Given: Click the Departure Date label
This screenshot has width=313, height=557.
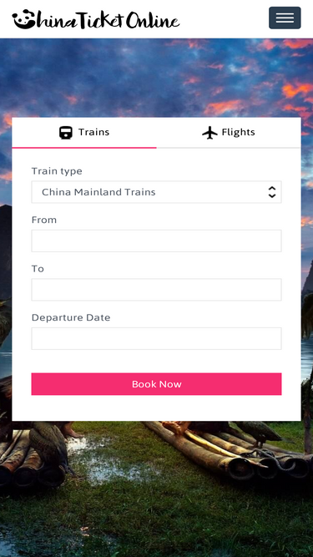Looking at the screenshot, I should (x=71, y=317).
